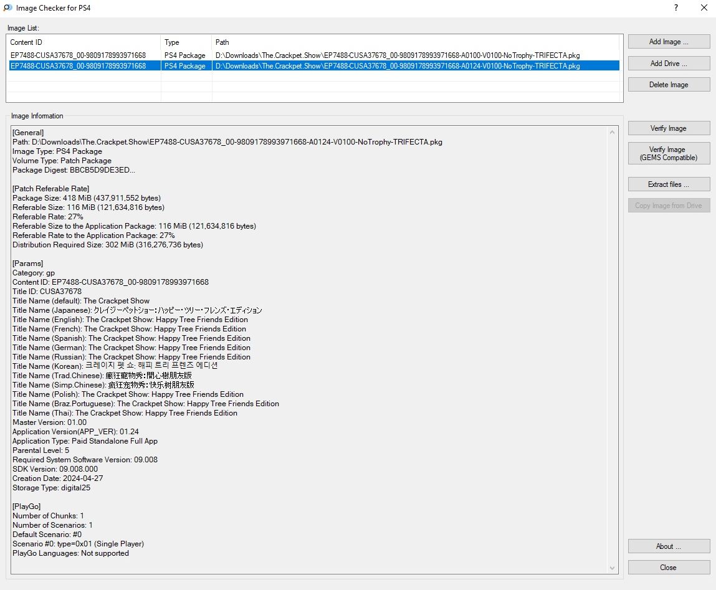Click Title Name (default): The Crackpet Show
Image resolution: width=716 pixels, height=590 pixels.
[x=81, y=301]
